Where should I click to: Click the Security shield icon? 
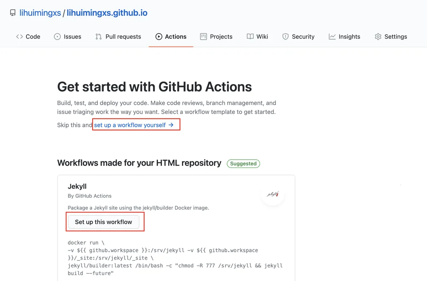coord(285,36)
